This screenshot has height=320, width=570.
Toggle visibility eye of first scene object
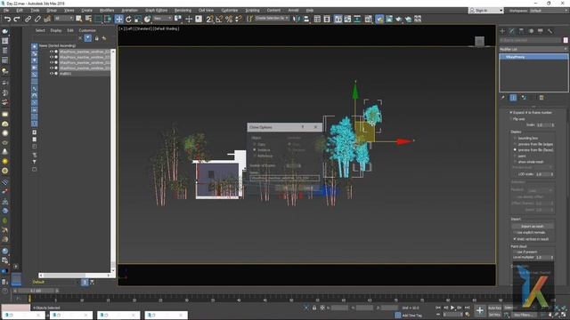click(x=52, y=52)
